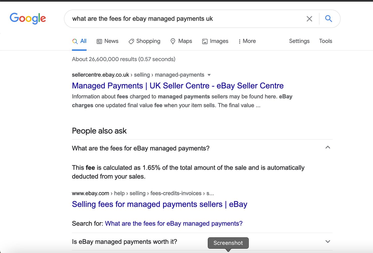Click the News tab newspaper icon
Screen dimensions: 373x253
tap(99, 41)
